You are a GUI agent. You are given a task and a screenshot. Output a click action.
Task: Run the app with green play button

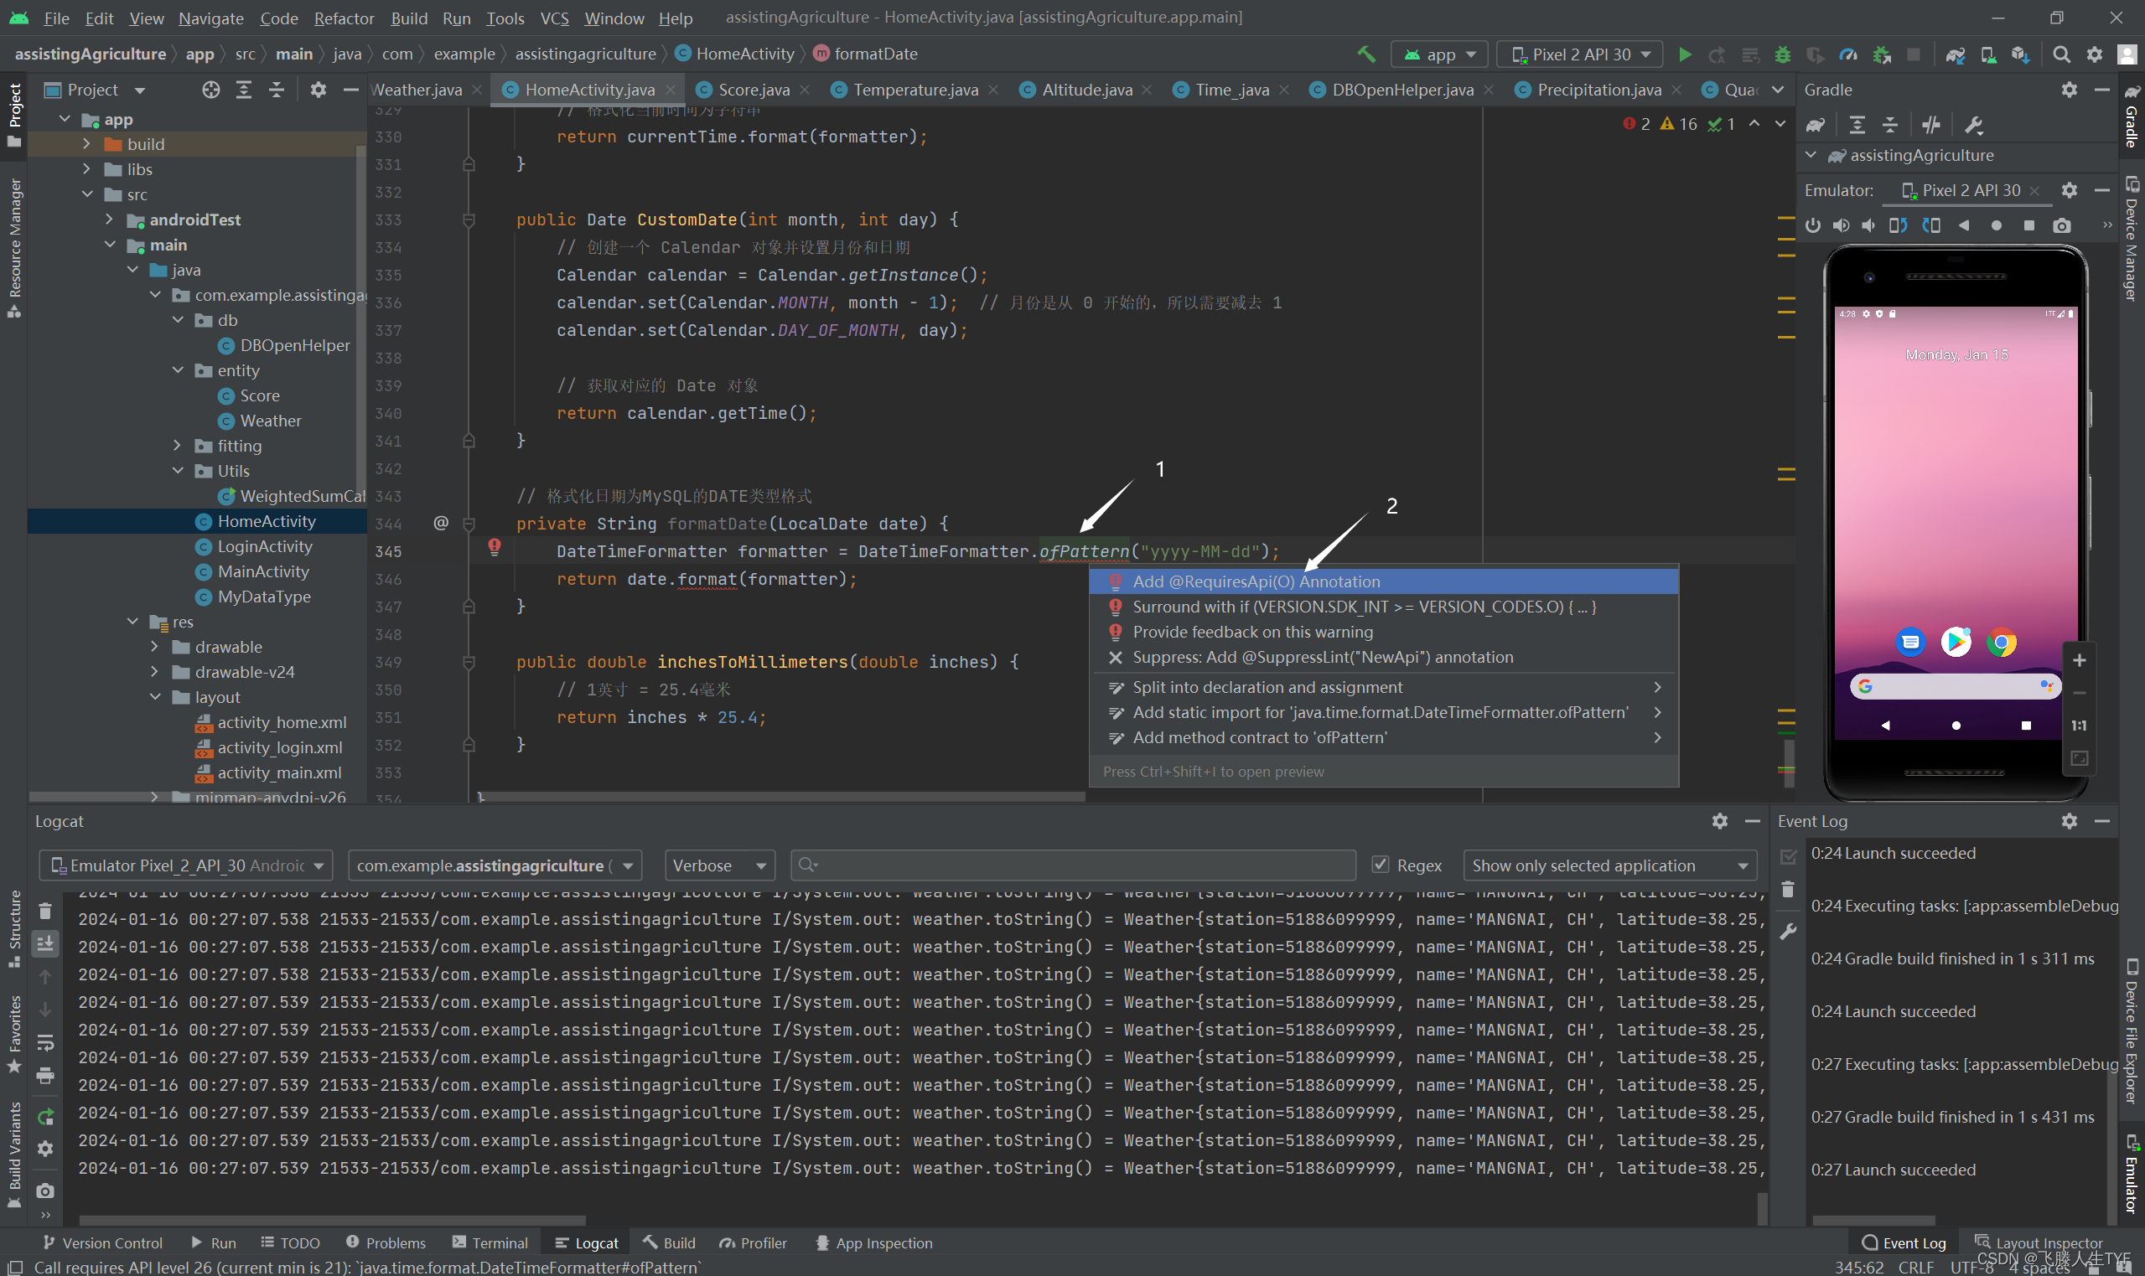(x=1684, y=54)
